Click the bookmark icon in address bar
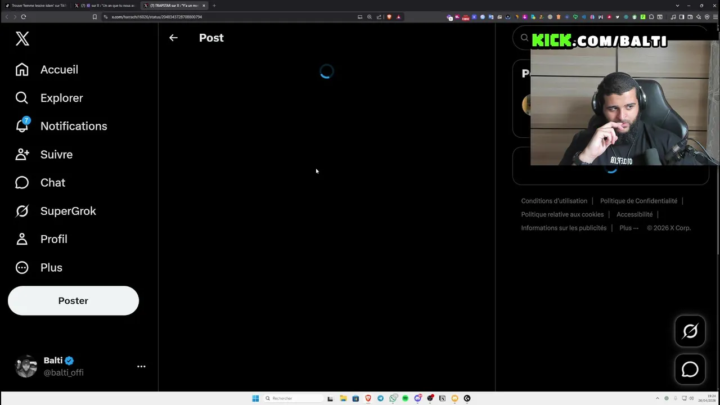This screenshot has width=720, height=405. (94, 17)
